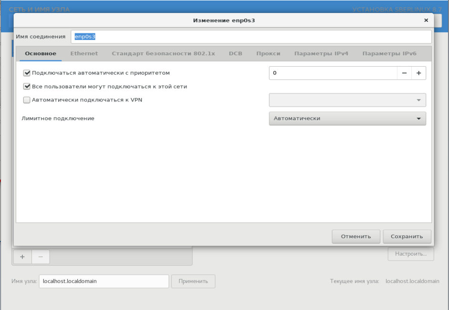Open the metered connection dropdown

coord(347,119)
